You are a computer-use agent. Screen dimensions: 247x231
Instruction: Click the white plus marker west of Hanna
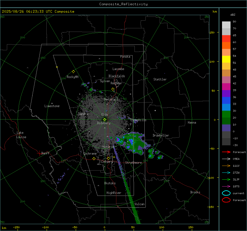pyautogui.click(x=155, y=110)
